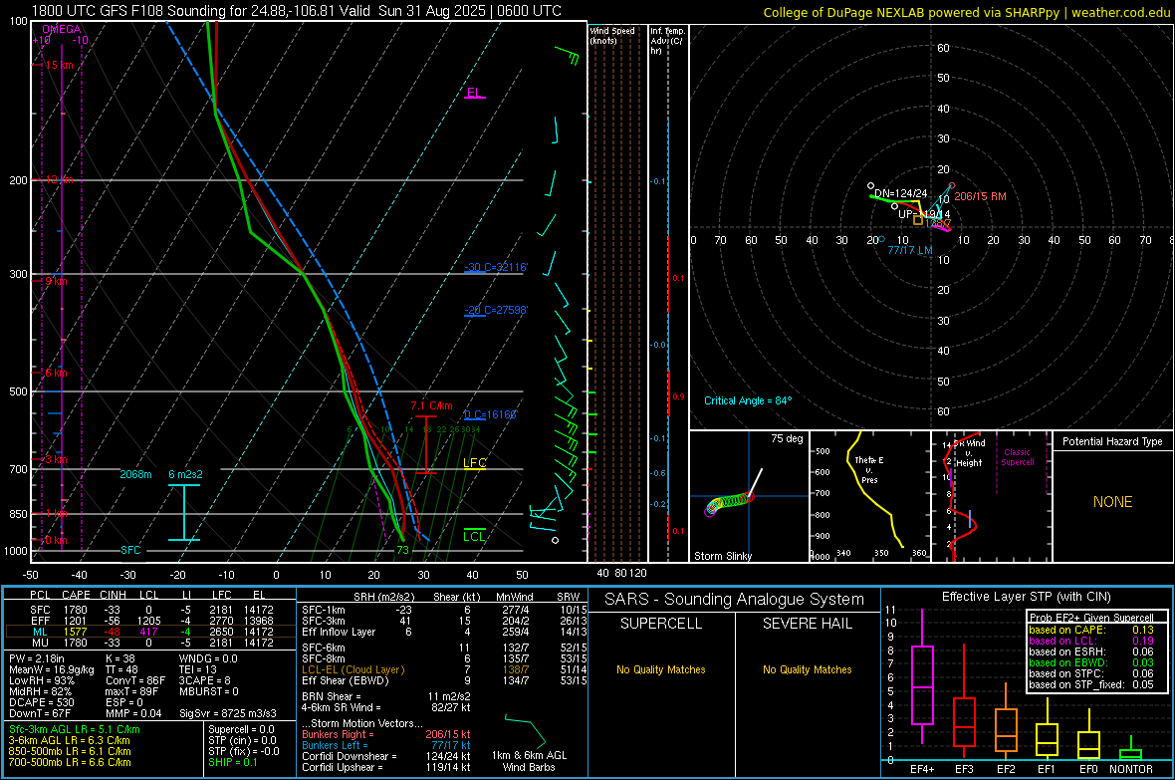Click the based on LCL: 0.19 legend entry
The image size is (1175, 780).
1091,641
